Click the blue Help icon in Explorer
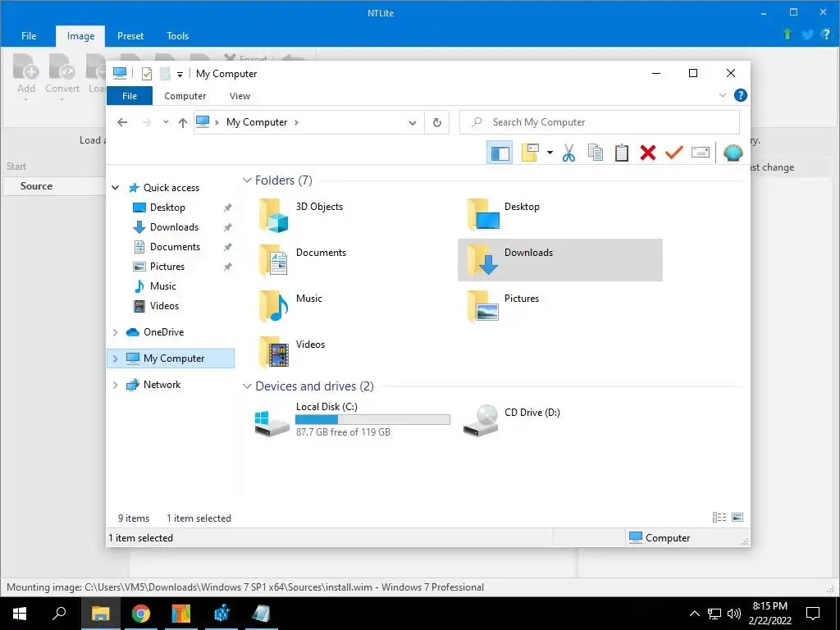The width and height of the screenshot is (840, 630). (741, 95)
